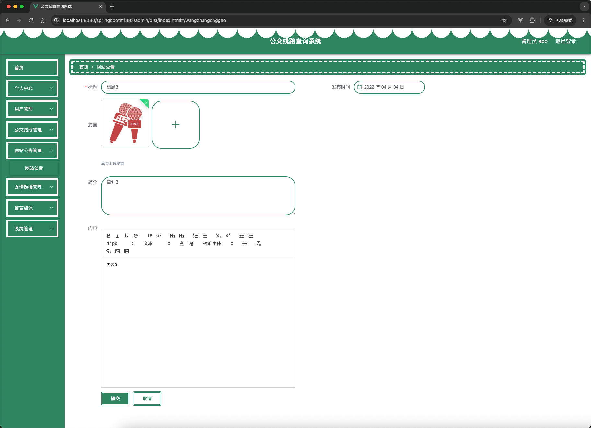591x428 pixels.
Task: Insert an image in the editor
Action: [118, 251]
